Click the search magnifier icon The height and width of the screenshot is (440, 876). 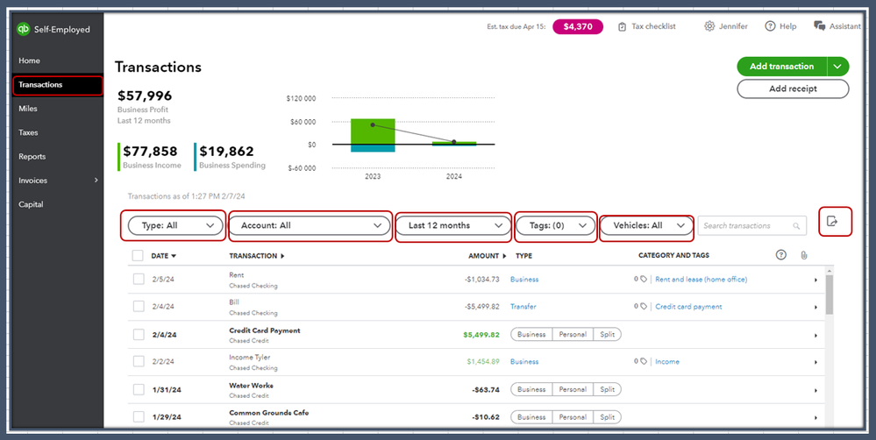point(796,226)
